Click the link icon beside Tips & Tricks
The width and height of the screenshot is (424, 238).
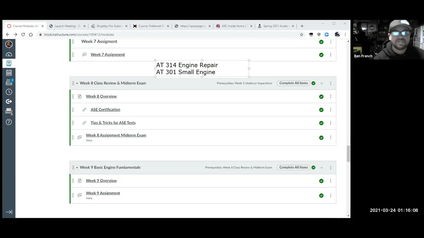pos(84,123)
